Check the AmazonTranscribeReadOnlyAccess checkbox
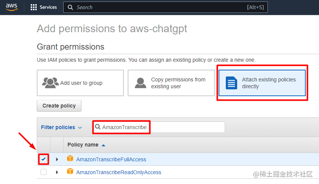This screenshot has width=319, height=184. [x=44, y=172]
